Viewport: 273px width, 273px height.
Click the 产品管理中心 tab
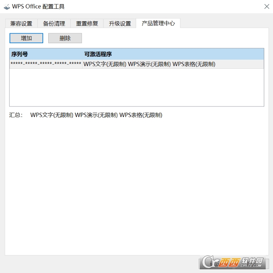pos(158,23)
